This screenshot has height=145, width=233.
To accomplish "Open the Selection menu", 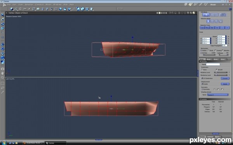I will 29,5.
